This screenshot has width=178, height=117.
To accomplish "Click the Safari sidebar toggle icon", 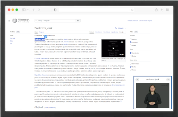I will pyautogui.click(x=24, y=10).
